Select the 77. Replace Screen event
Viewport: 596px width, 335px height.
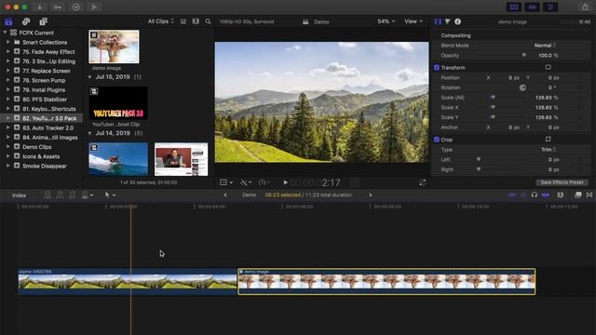click(x=42, y=71)
